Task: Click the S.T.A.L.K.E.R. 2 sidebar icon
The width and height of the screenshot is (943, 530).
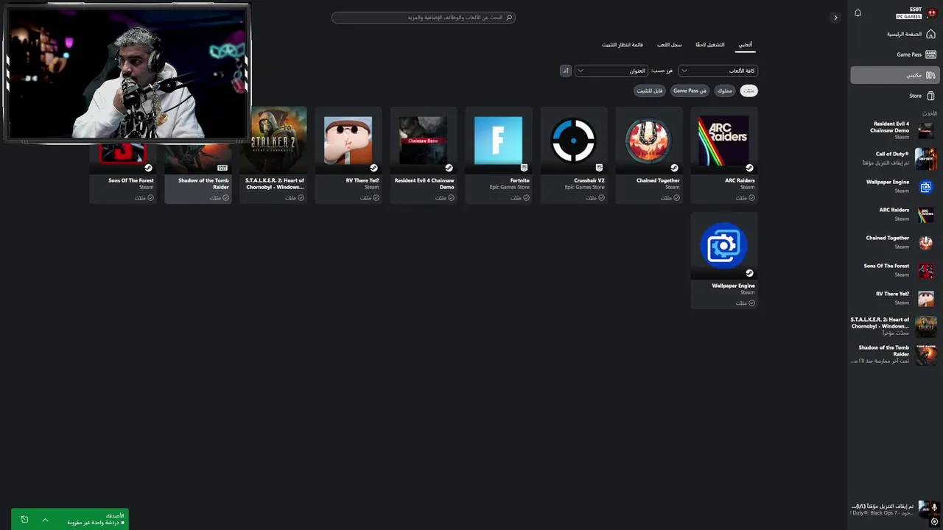Action: point(926,326)
